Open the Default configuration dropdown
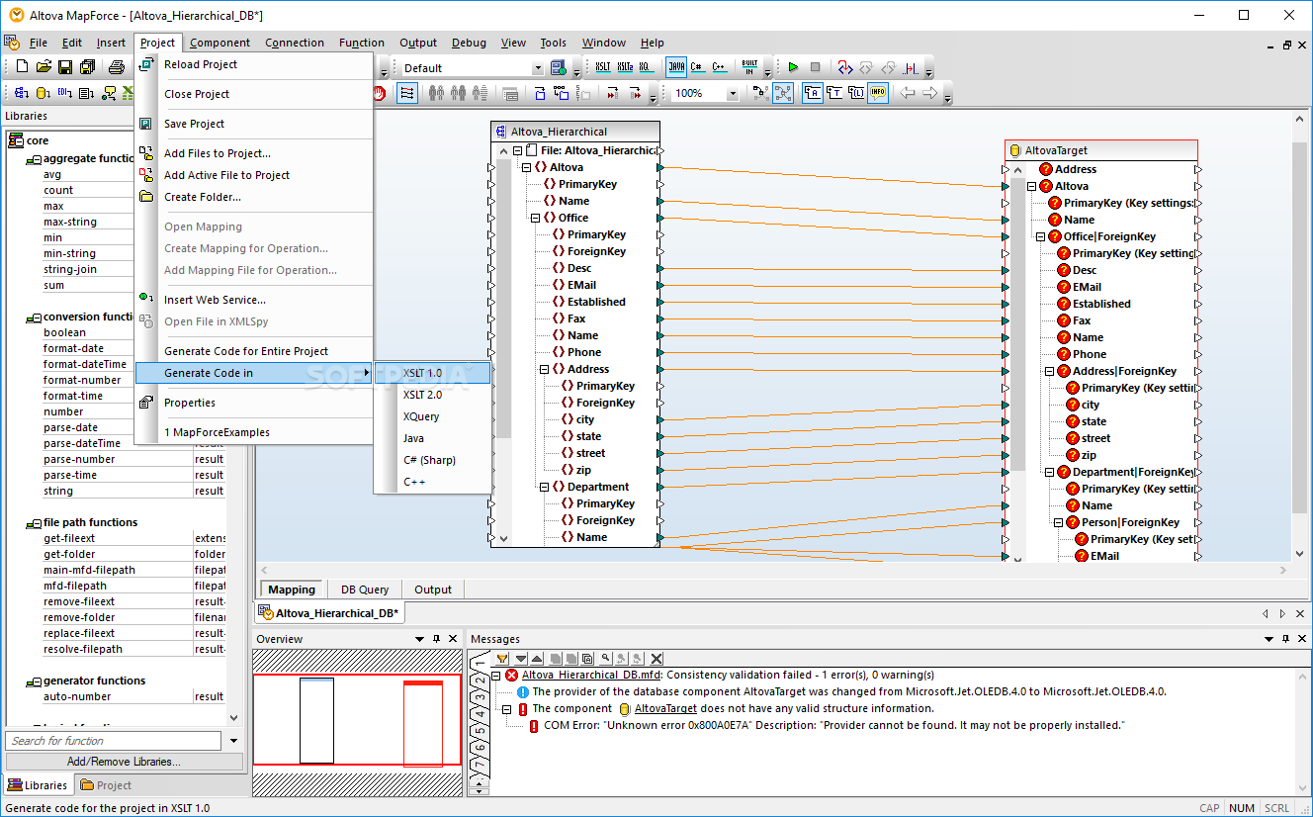 pos(538,68)
